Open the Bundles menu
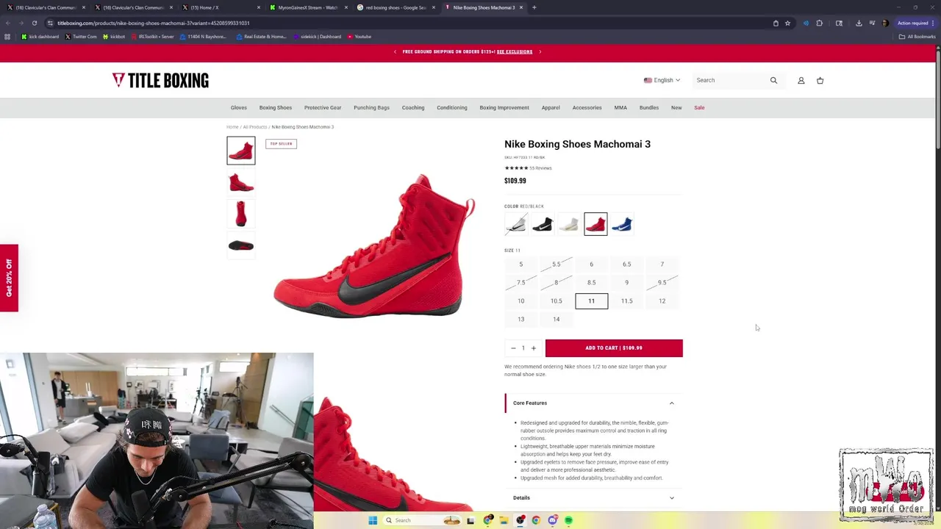This screenshot has height=529, width=941. pyautogui.click(x=649, y=108)
